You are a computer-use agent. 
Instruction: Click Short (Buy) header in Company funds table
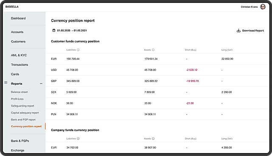191,139
